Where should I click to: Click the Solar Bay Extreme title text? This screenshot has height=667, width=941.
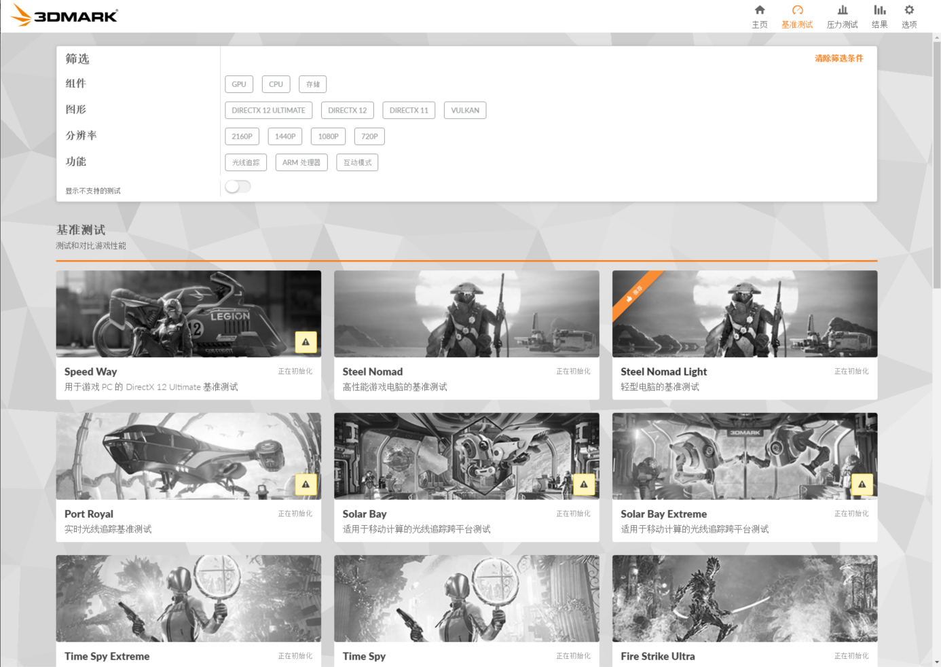pos(664,514)
